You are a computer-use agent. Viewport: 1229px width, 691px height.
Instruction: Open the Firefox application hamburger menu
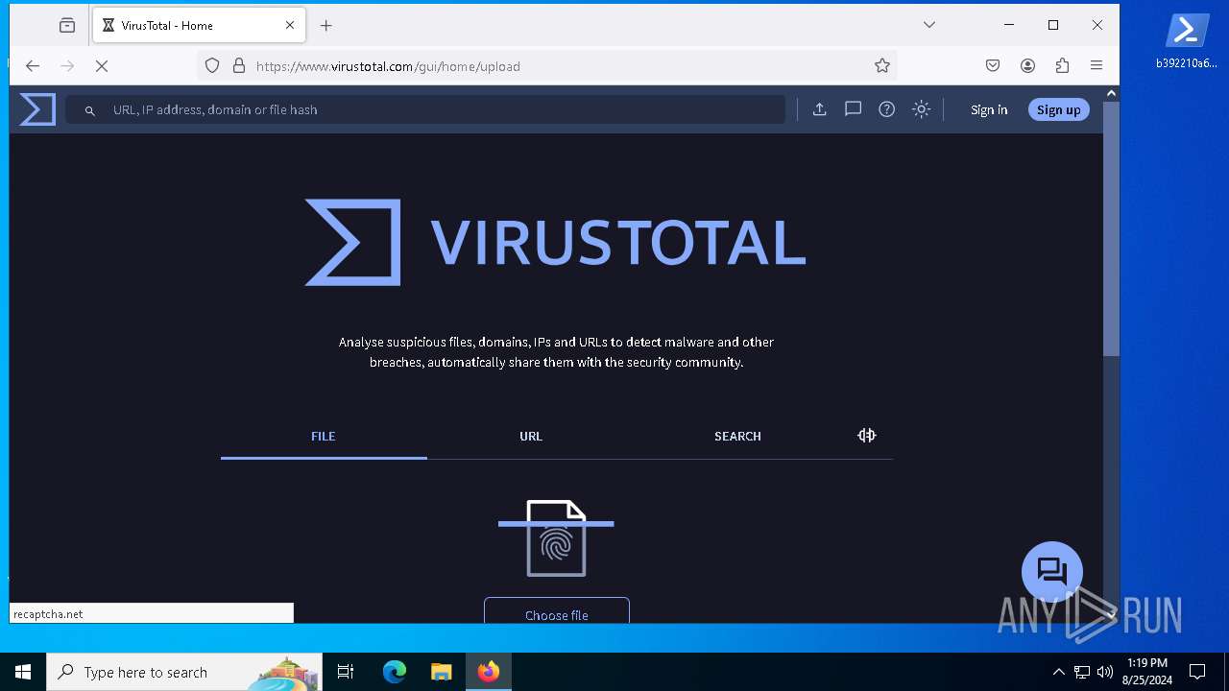pos(1096,65)
